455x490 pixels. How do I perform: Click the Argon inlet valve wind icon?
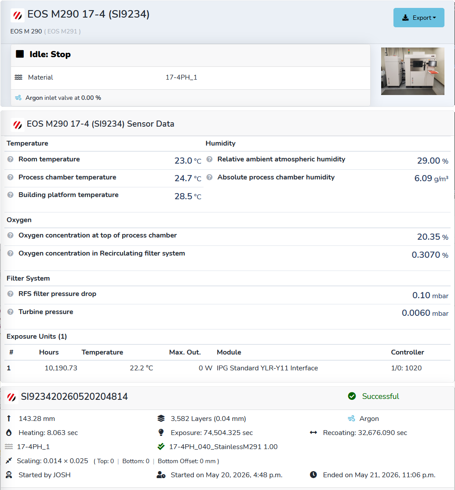18,98
